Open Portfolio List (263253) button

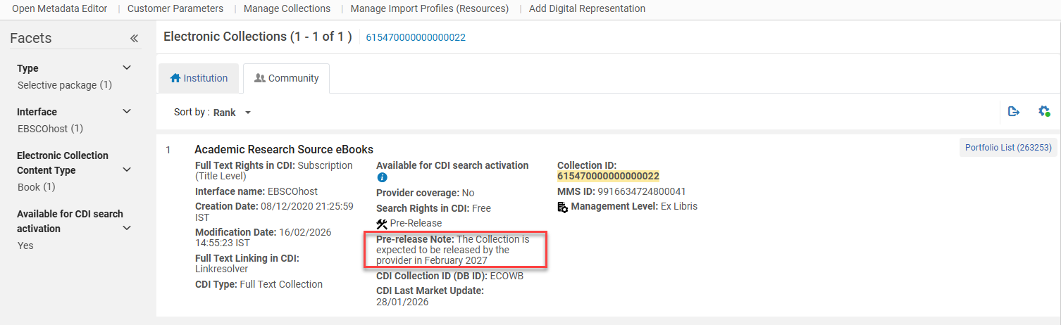[1007, 148]
